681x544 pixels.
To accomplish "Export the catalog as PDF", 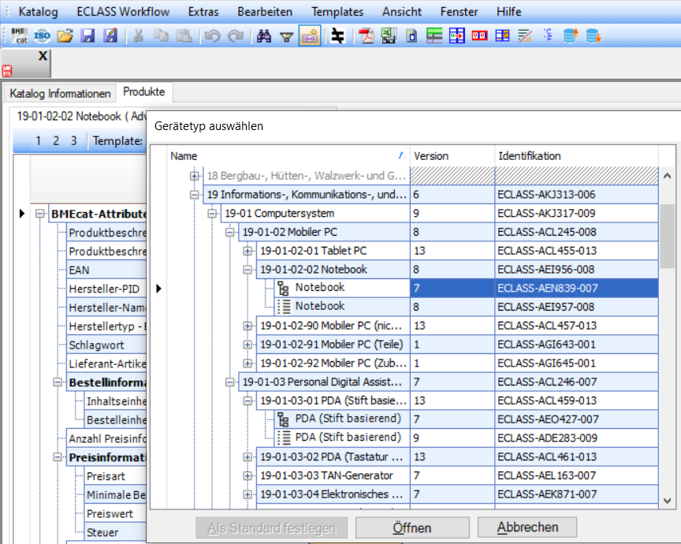I will (367, 35).
